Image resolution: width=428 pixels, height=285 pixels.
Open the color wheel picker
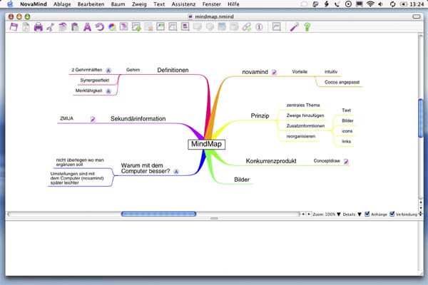tap(111, 28)
